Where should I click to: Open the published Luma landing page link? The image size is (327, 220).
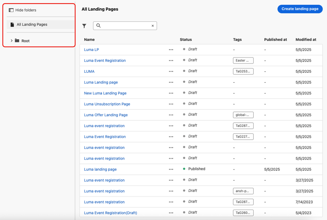click(100, 169)
